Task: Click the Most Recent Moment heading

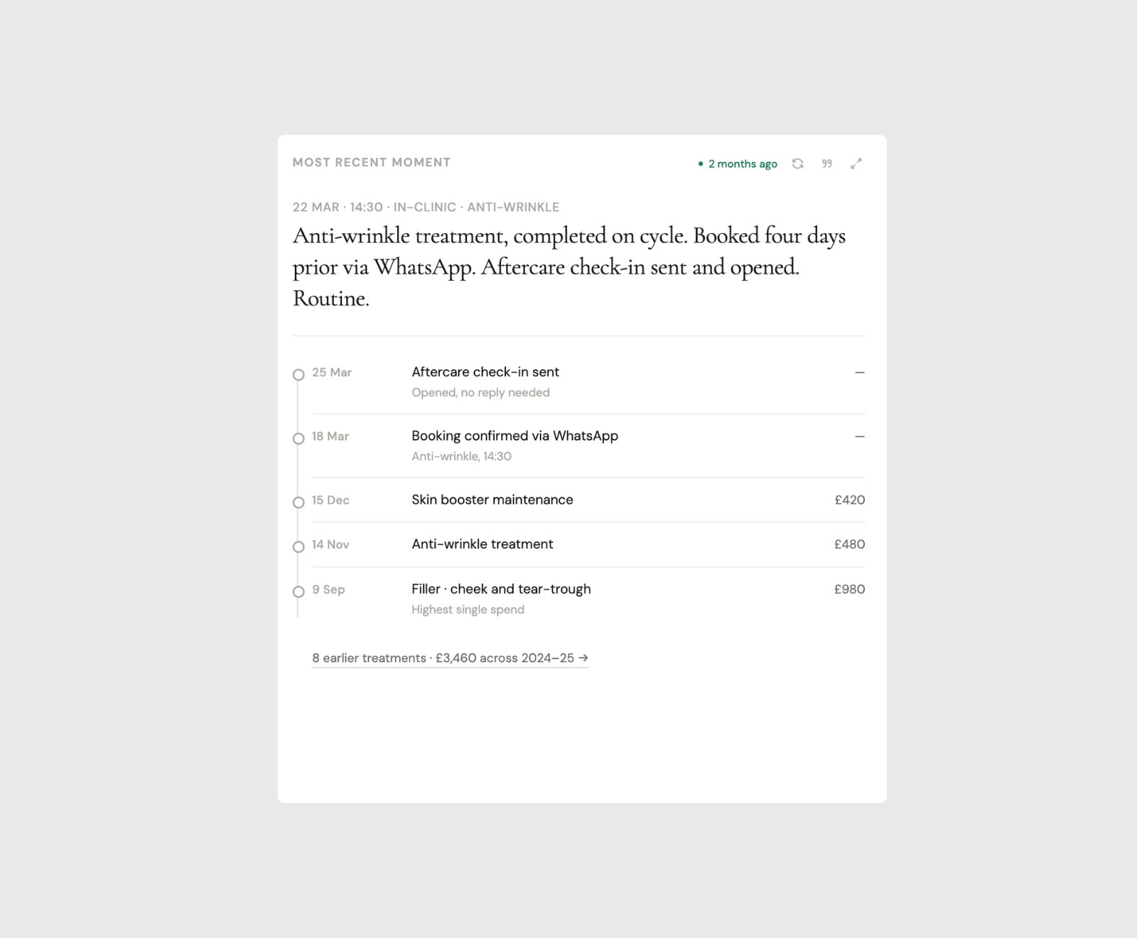Action: click(x=372, y=162)
